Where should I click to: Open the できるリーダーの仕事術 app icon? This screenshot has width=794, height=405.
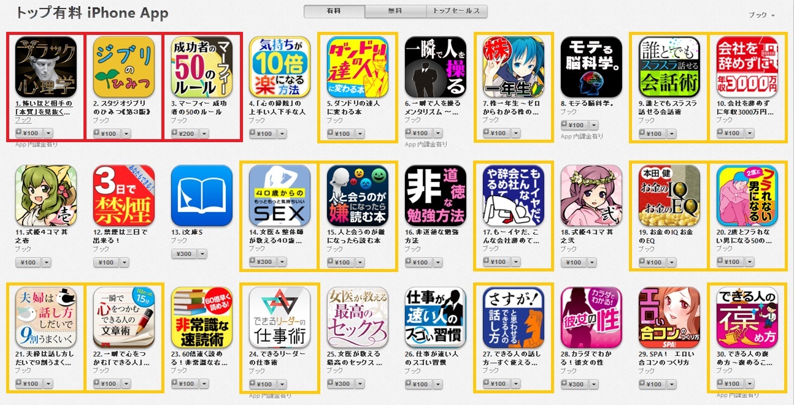[x=280, y=317]
